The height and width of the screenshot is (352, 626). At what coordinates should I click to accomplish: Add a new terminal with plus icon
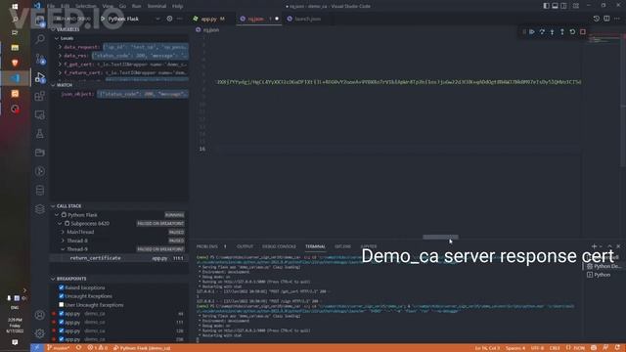594,246
